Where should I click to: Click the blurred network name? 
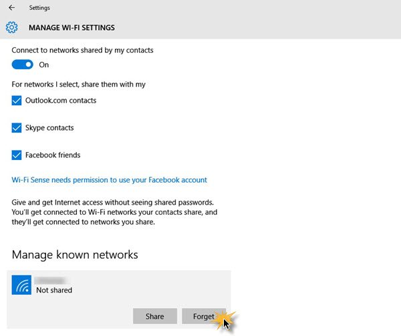coord(50,280)
